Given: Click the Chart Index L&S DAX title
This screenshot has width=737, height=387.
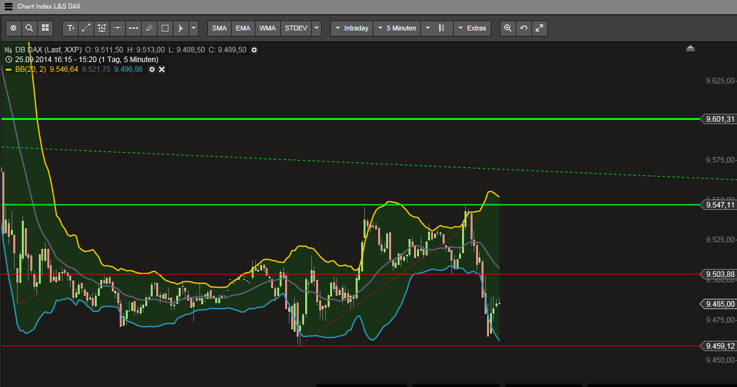Looking at the screenshot, I should click(x=49, y=6).
